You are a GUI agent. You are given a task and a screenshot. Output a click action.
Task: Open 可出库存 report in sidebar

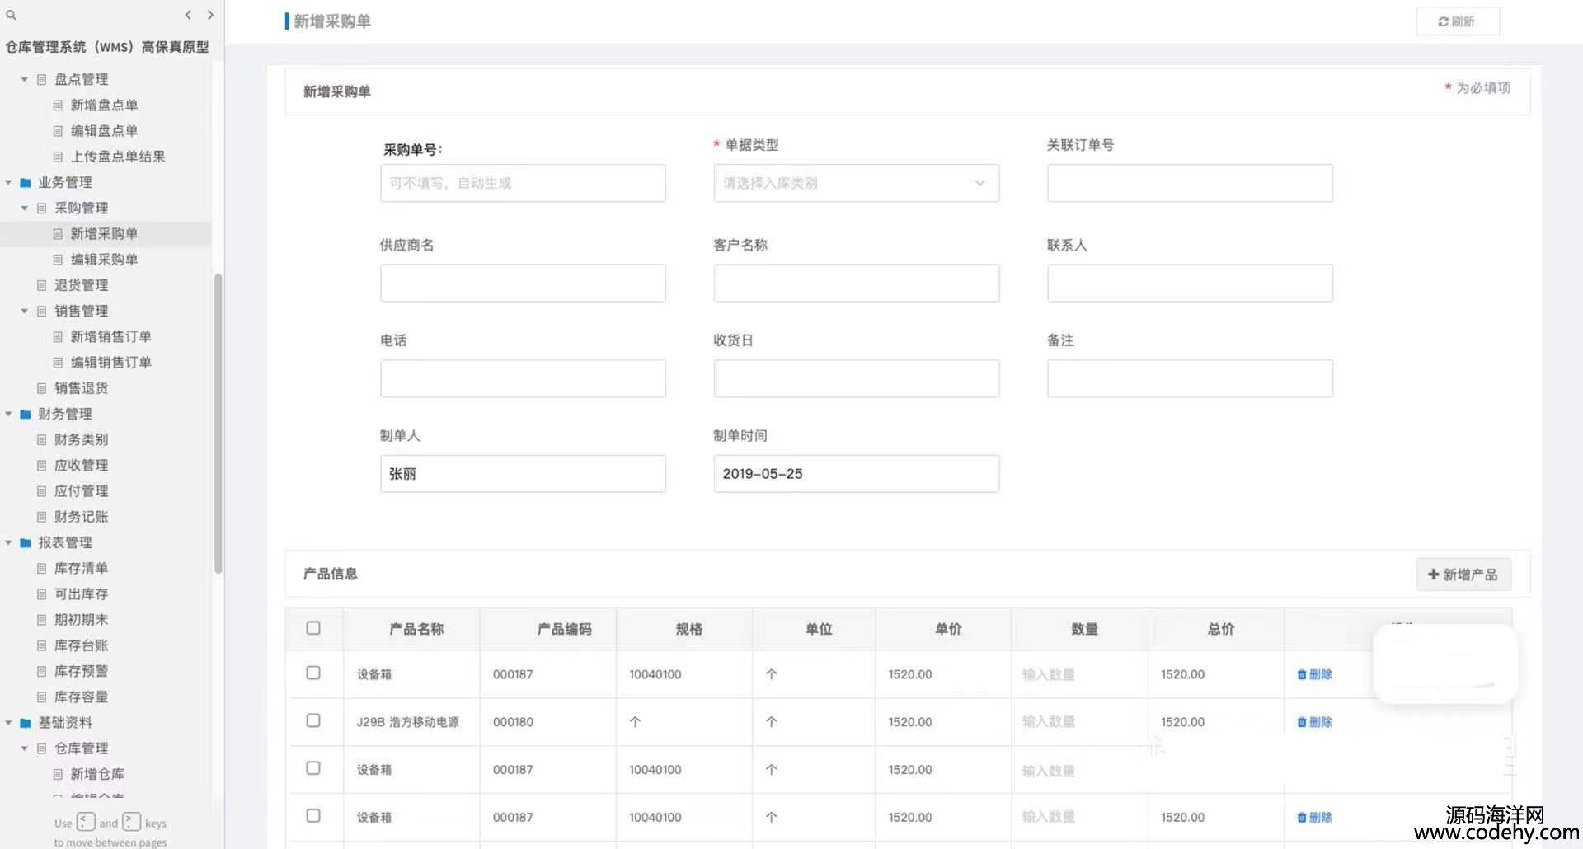[x=81, y=594]
